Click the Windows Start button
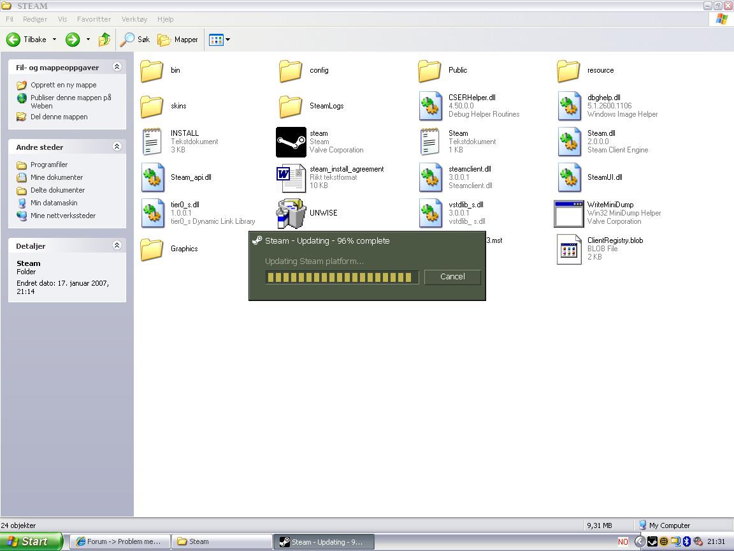Image resolution: width=734 pixels, height=551 pixels. [31, 541]
